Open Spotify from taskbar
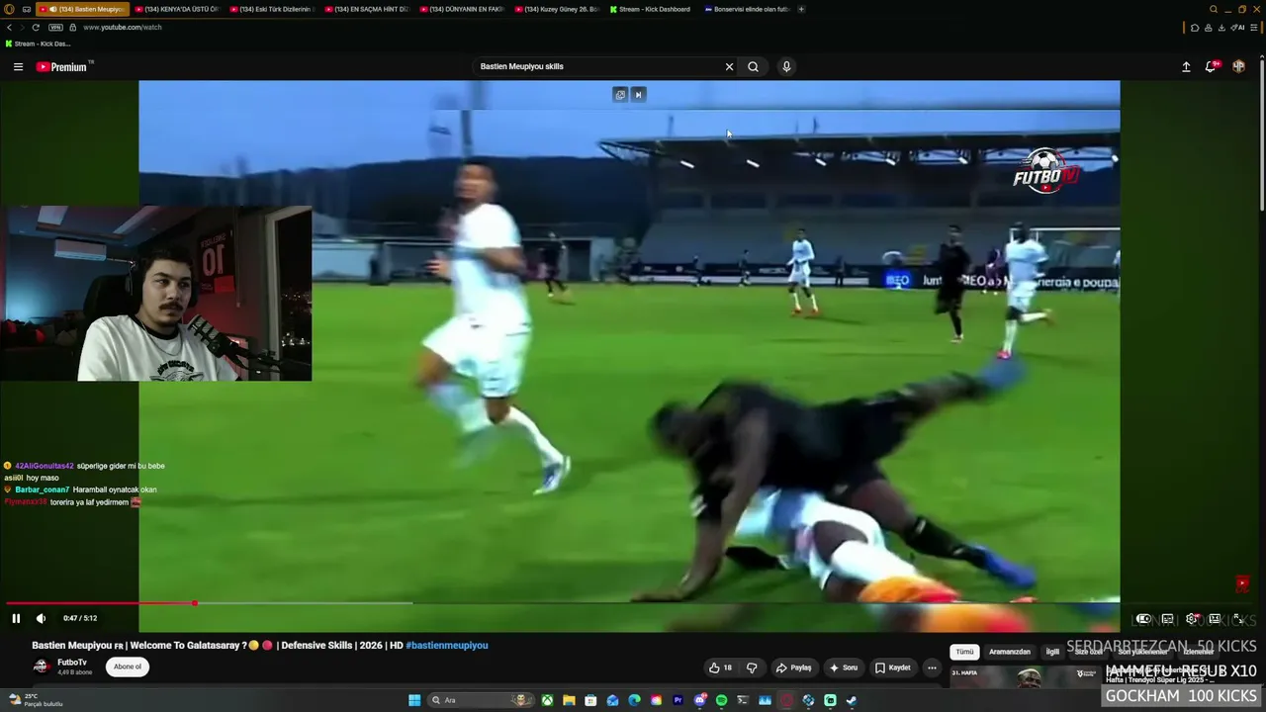Image resolution: width=1266 pixels, height=712 pixels. click(x=721, y=700)
